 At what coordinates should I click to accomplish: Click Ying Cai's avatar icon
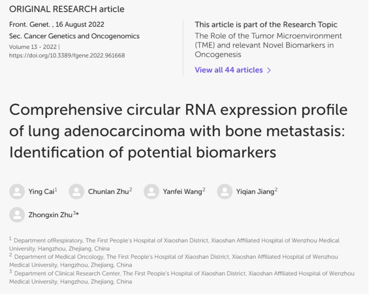(17, 191)
